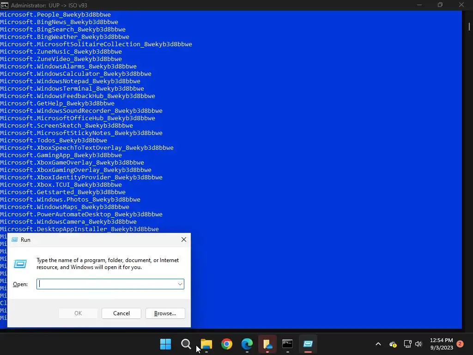Open File Explorer from the taskbar
The image size is (473, 355).
[206, 344]
